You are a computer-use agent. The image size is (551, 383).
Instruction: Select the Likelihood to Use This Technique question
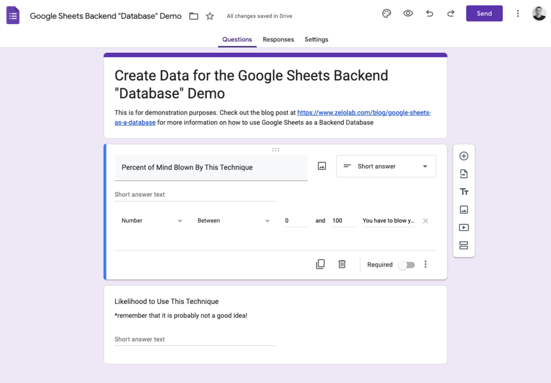click(x=167, y=302)
